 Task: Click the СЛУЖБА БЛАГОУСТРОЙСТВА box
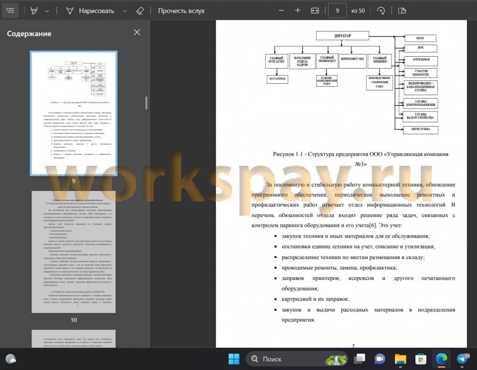coord(420,117)
